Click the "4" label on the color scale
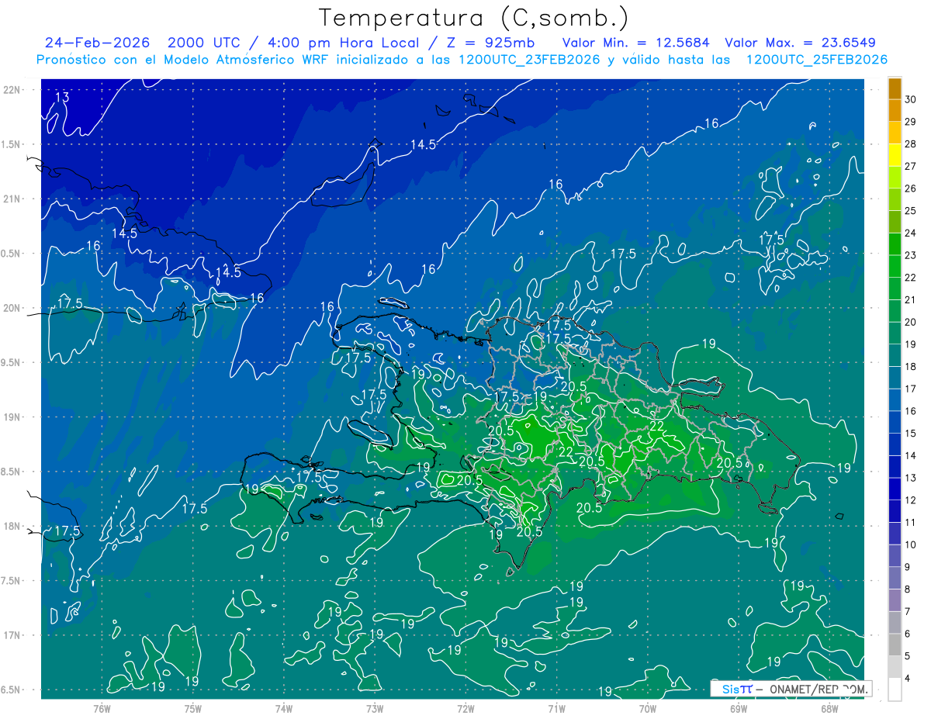 point(909,679)
